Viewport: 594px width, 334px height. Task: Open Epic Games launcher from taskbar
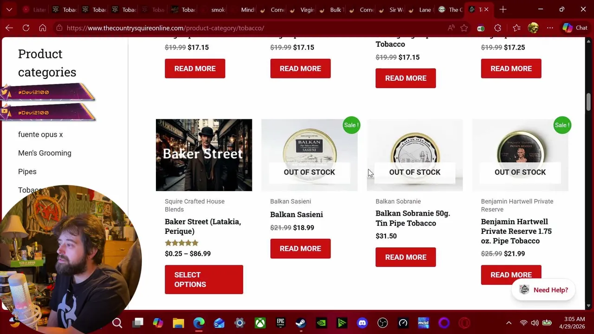pos(280,323)
